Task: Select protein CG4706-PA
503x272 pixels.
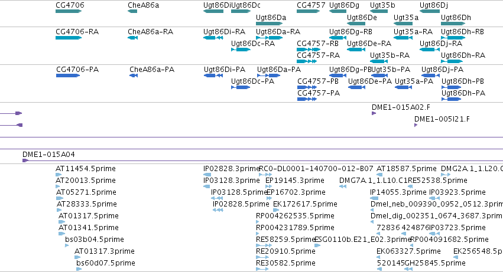Action: pyautogui.click(x=68, y=76)
